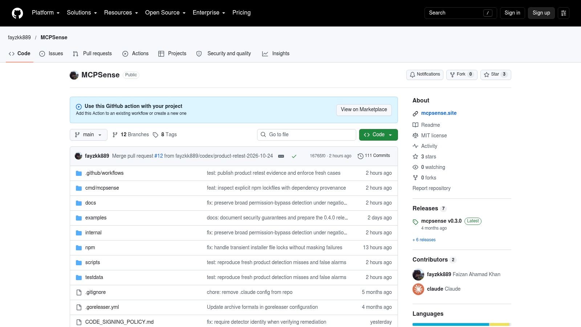This screenshot has height=327, width=581.
Task: Click the GitHub logo icon
Action: pos(17,13)
